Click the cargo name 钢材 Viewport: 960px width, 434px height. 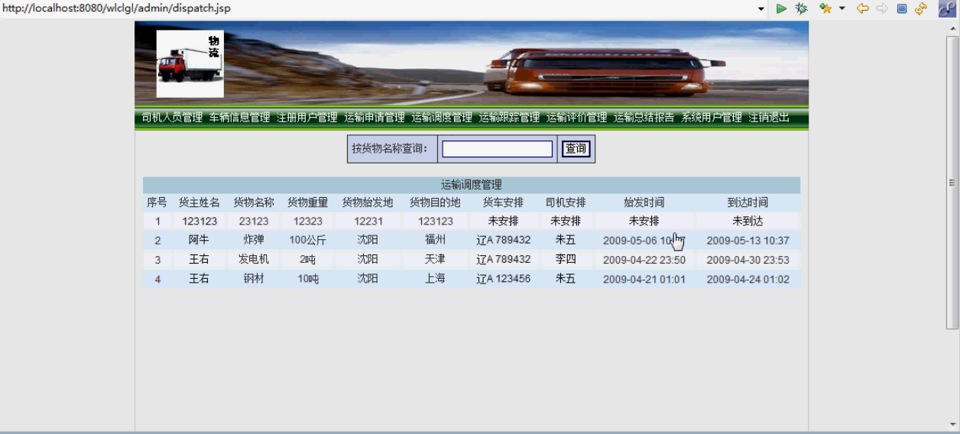[x=254, y=279]
